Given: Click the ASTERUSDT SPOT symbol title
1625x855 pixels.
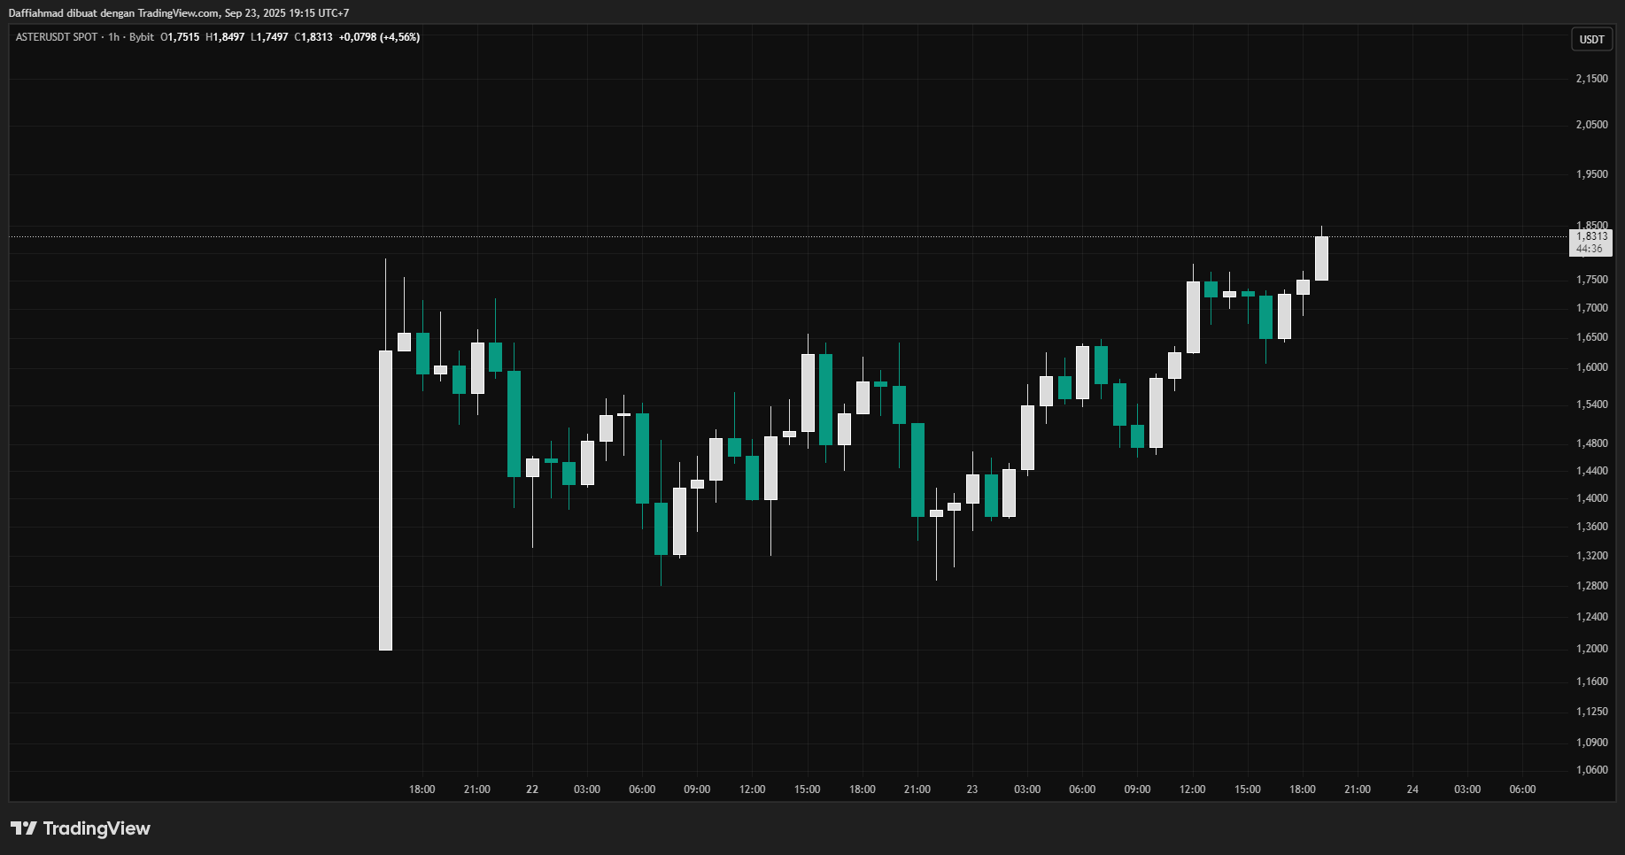Looking at the screenshot, I should (57, 37).
